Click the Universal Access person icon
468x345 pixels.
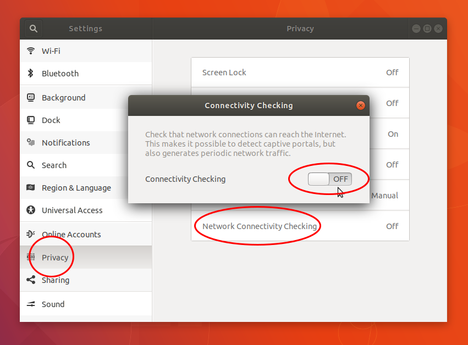click(x=30, y=210)
